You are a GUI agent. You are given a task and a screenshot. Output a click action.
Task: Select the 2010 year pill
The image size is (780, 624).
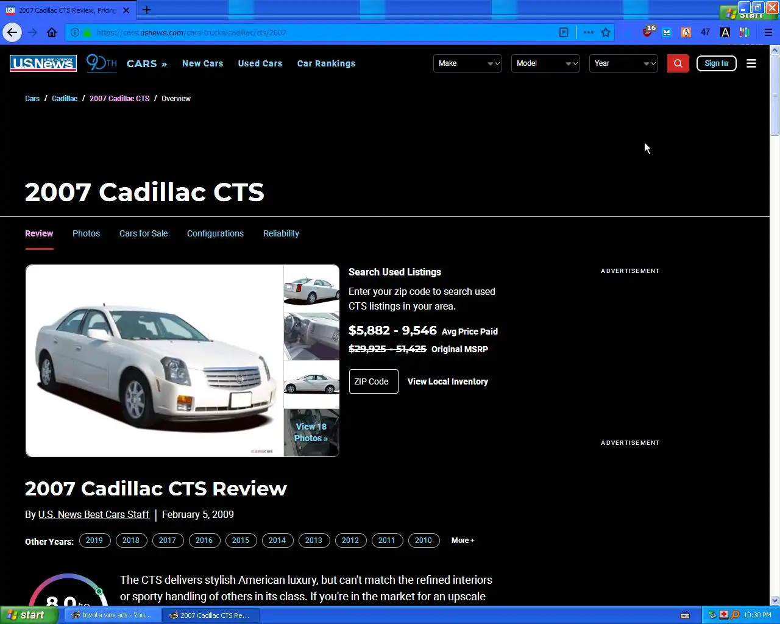click(x=424, y=541)
